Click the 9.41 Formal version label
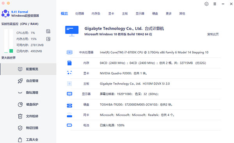234x143 pixels. pos(20,12)
